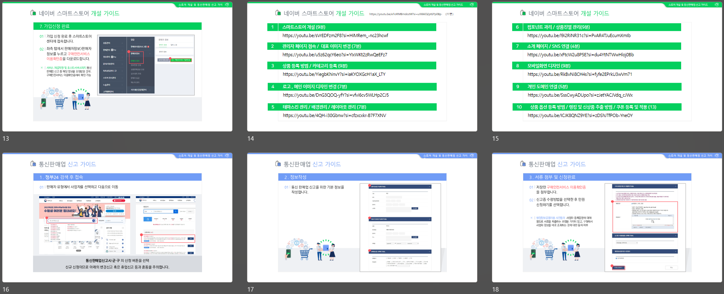Click the '7. 가입신청 완료' heading bar

118,26
